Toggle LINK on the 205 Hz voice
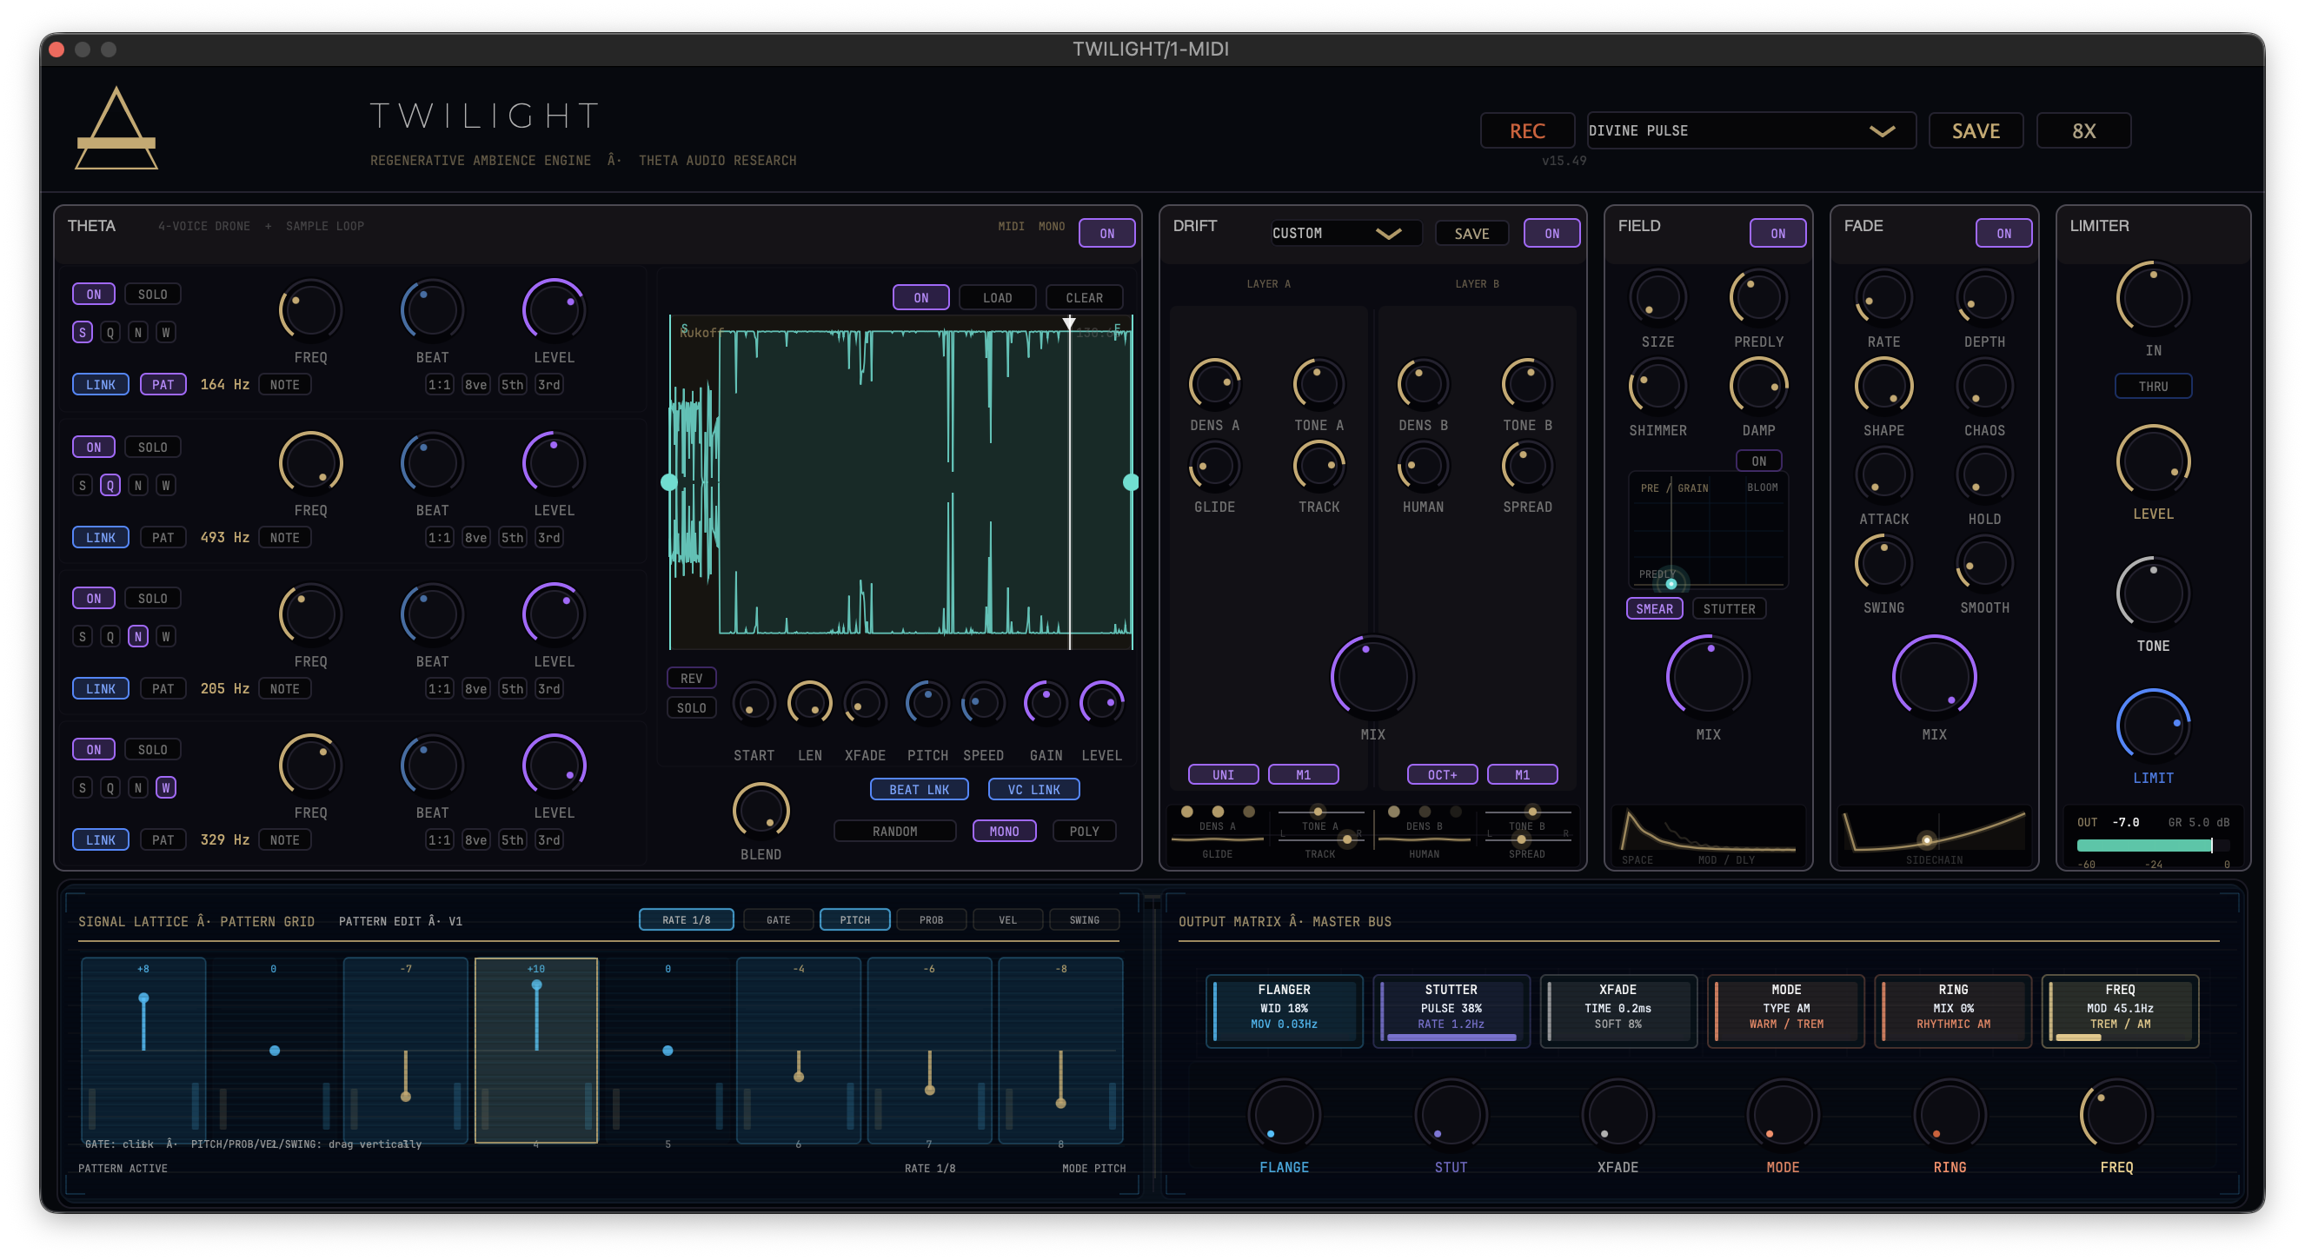Image resolution: width=2305 pixels, height=1260 pixels. [100, 689]
